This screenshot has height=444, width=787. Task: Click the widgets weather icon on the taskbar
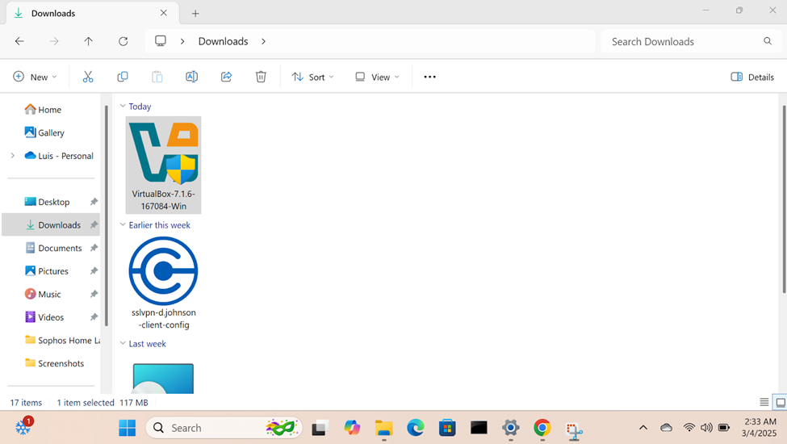pos(23,427)
